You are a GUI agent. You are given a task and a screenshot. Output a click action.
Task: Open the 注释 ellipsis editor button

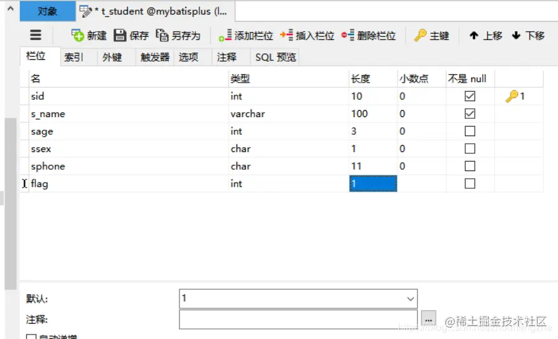(x=429, y=319)
